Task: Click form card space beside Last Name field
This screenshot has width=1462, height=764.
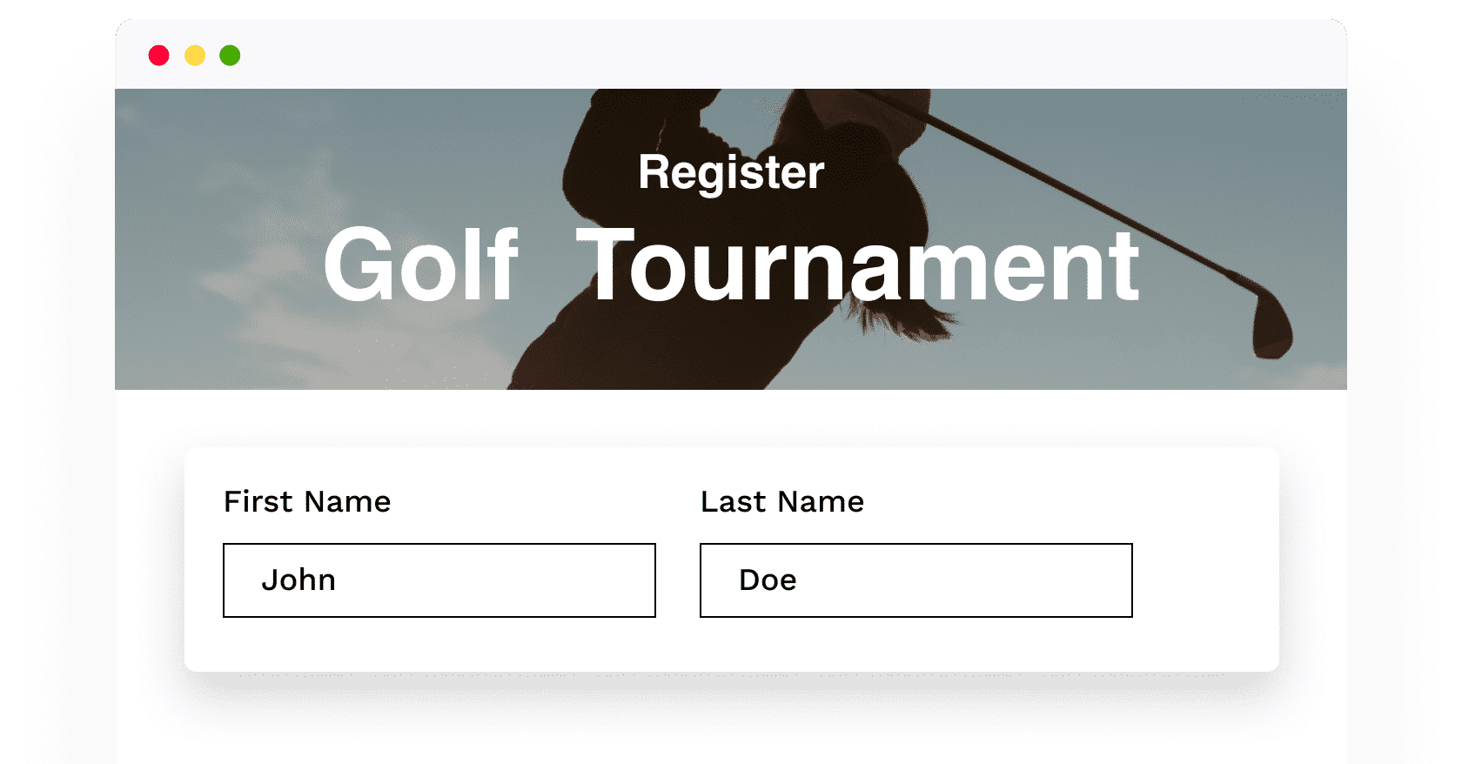Action: 1205,580
